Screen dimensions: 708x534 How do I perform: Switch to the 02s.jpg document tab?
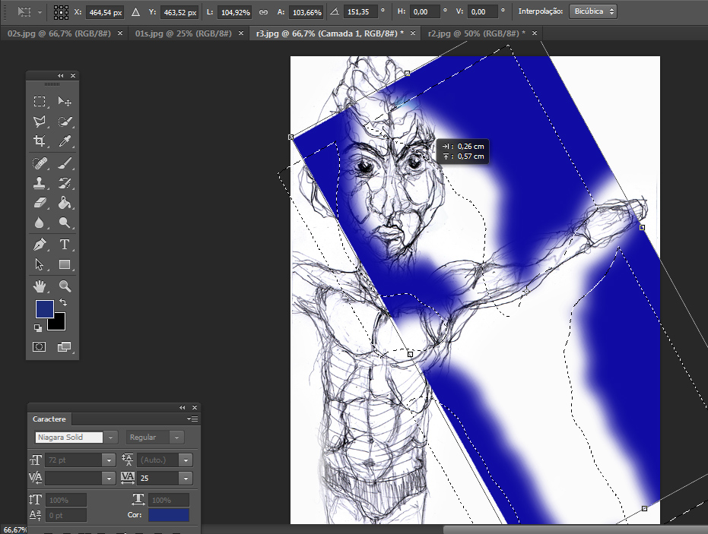[59, 33]
